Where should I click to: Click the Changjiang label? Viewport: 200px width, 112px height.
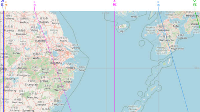23,75
